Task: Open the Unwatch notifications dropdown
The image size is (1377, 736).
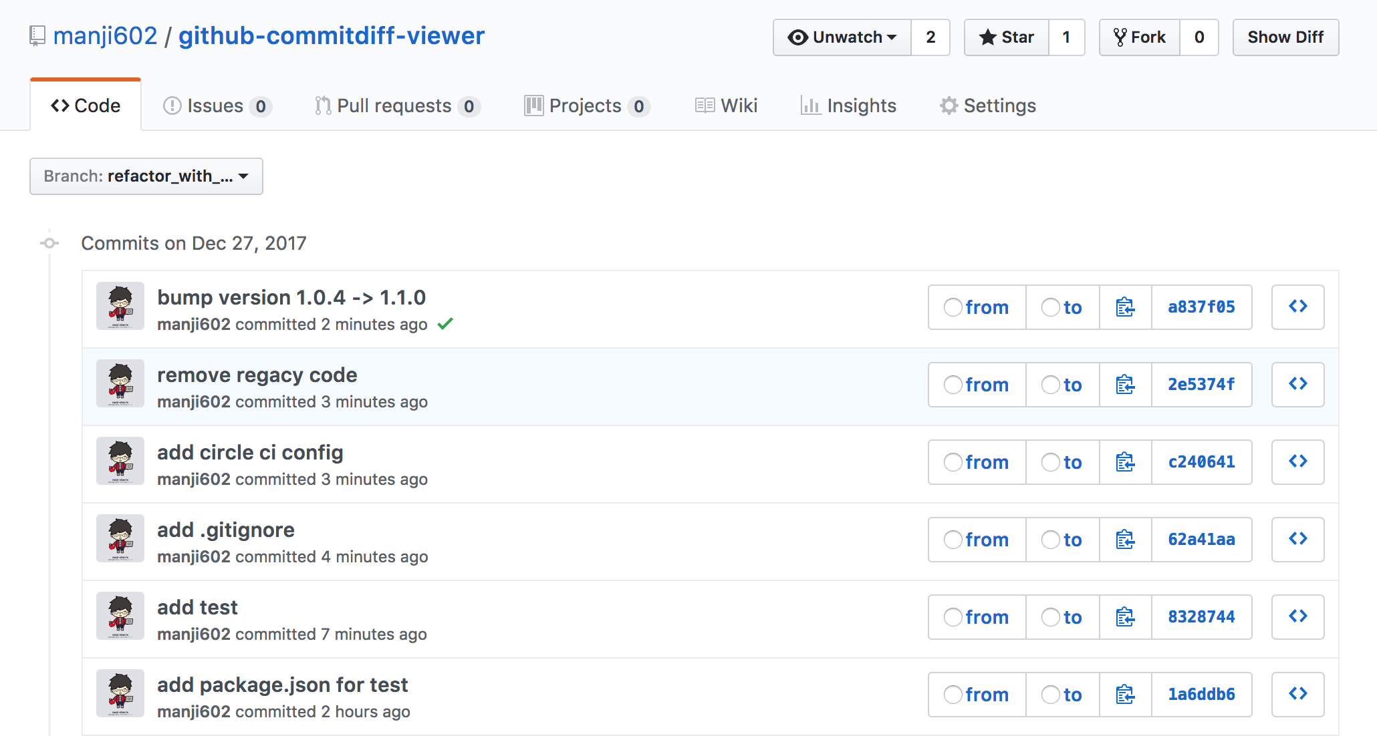Action: (842, 37)
